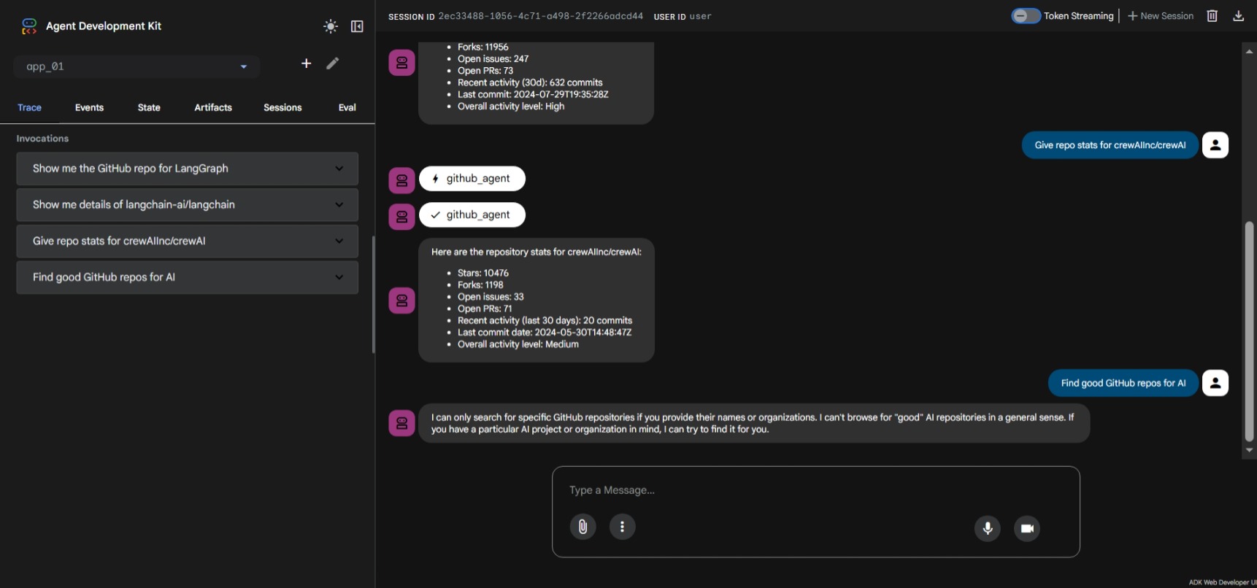Open the Artifacts tab
The width and height of the screenshot is (1257, 588).
(x=213, y=107)
